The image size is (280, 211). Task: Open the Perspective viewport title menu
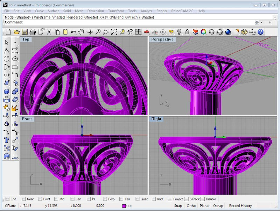[162, 39]
